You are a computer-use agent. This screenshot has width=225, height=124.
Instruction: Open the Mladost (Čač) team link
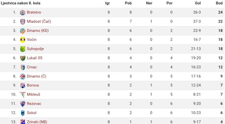[39, 22]
